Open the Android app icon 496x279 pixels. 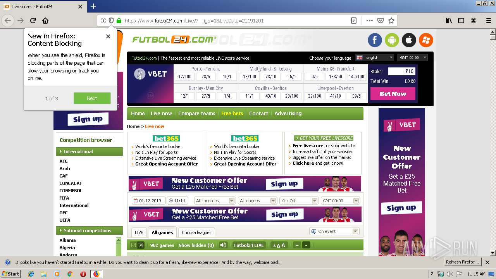click(392, 40)
